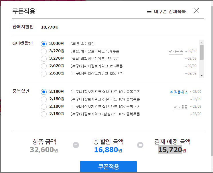Click the X icon beside 적용취소
This screenshot has width=213, height=173.
(171, 92)
